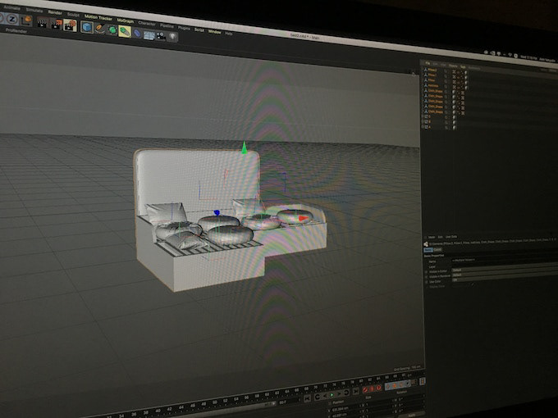
Task: Open the green Subdivision generator icon
Action: [x=112, y=30]
